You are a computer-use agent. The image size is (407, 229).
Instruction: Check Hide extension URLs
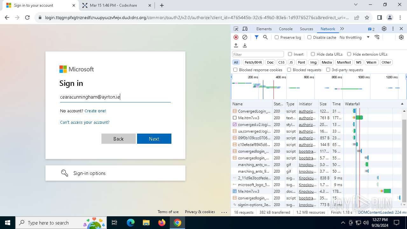tap(349, 54)
